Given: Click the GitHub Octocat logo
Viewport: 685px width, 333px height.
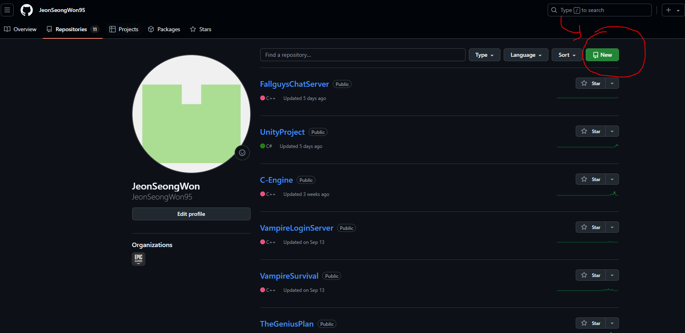Looking at the screenshot, I should point(27,10).
